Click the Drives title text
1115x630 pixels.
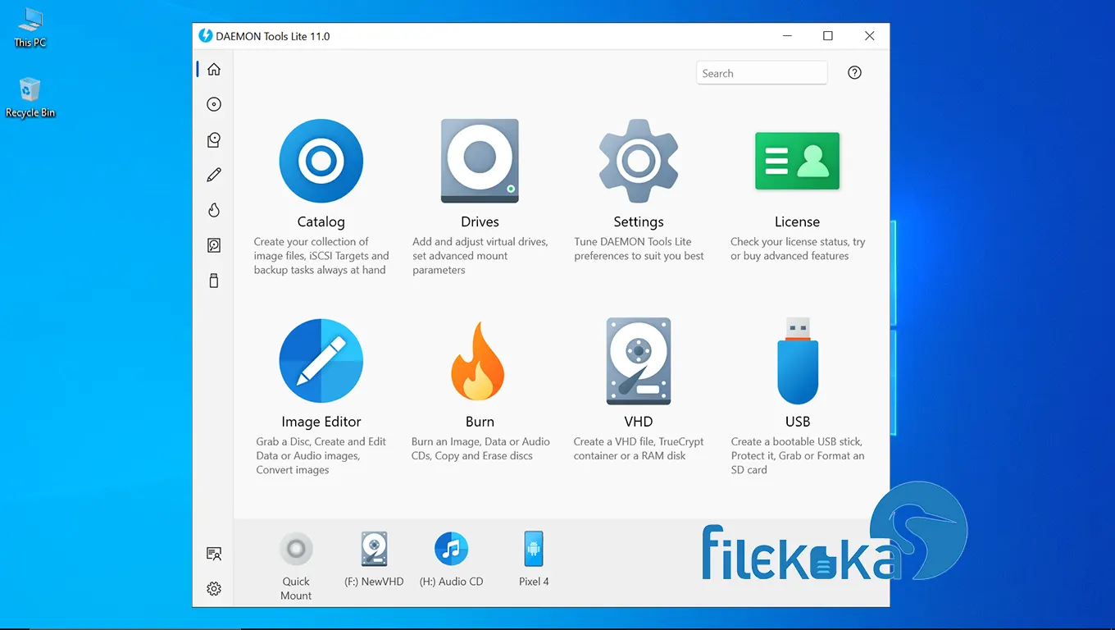click(480, 221)
